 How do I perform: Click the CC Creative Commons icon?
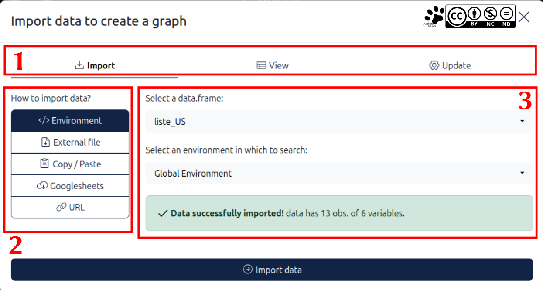(456, 16)
